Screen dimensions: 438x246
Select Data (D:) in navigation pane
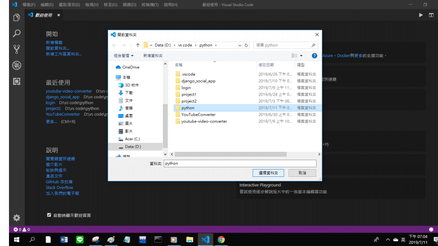point(136,147)
